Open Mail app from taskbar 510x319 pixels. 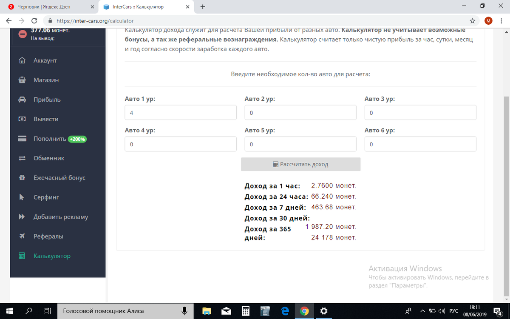(226, 311)
